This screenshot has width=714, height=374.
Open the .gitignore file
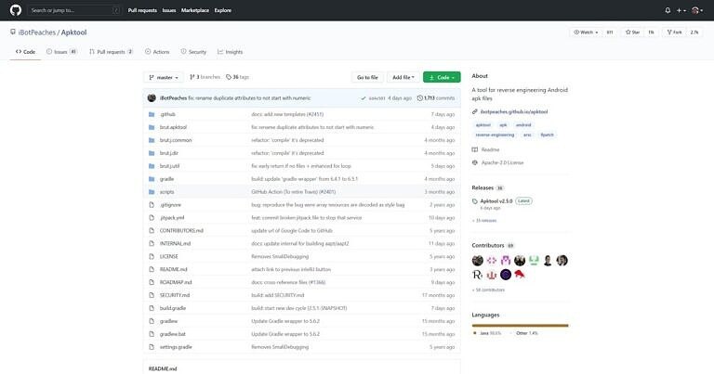coord(170,205)
